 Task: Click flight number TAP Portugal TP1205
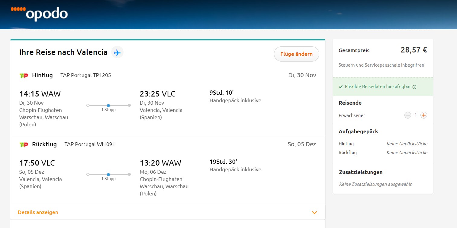point(86,75)
